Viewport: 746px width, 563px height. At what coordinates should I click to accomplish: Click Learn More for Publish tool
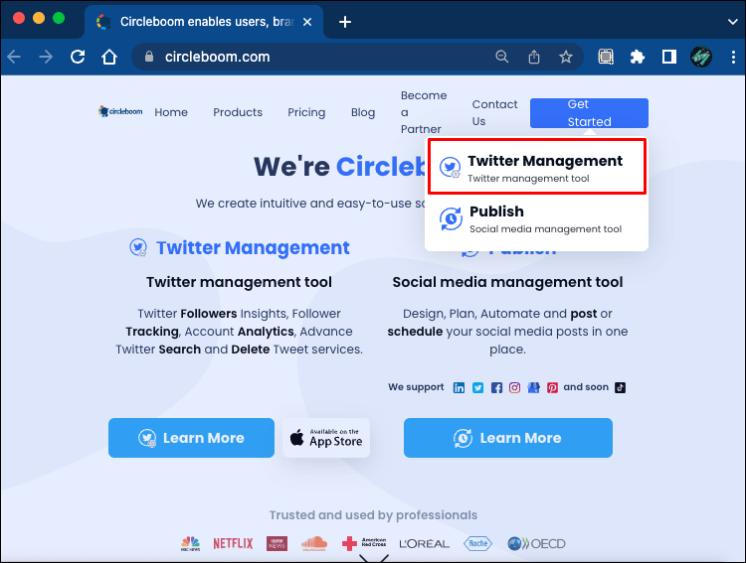[508, 438]
